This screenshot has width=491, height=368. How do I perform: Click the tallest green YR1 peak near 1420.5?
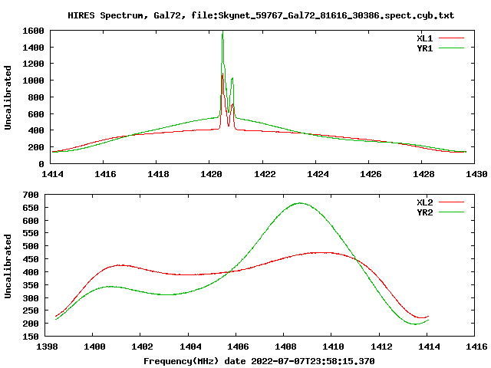[x=222, y=32]
